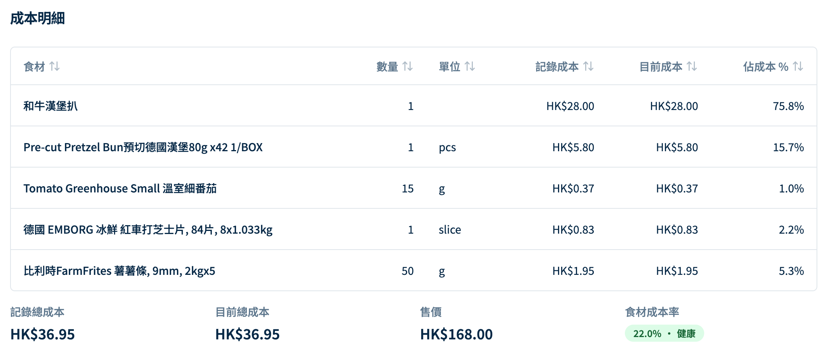The height and width of the screenshot is (353, 829).
Task: Click the 佔成本 % sort icon
Action: (x=798, y=66)
